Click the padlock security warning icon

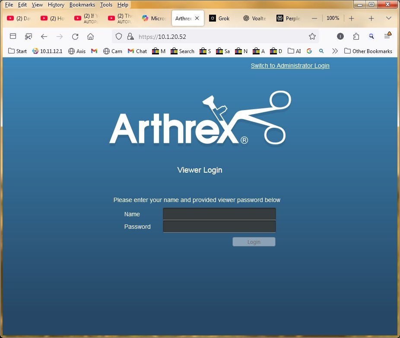click(130, 36)
